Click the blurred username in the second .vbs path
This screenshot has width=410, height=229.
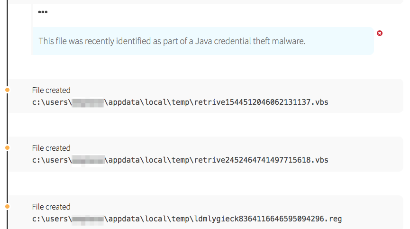click(x=88, y=160)
